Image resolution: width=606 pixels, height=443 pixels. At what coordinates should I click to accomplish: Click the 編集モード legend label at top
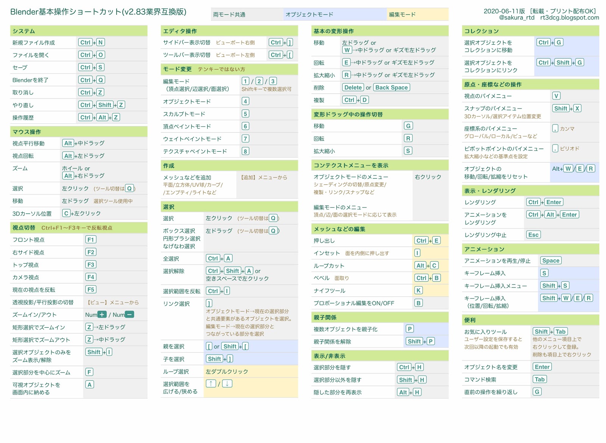pyautogui.click(x=402, y=14)
